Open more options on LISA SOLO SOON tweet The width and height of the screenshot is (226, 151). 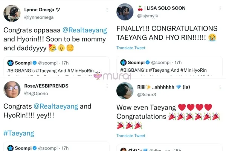coord(220,8)
